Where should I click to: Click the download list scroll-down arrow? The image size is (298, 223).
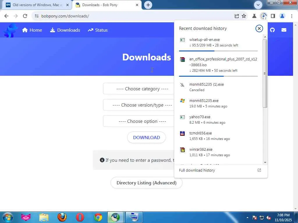click(265, 163)
